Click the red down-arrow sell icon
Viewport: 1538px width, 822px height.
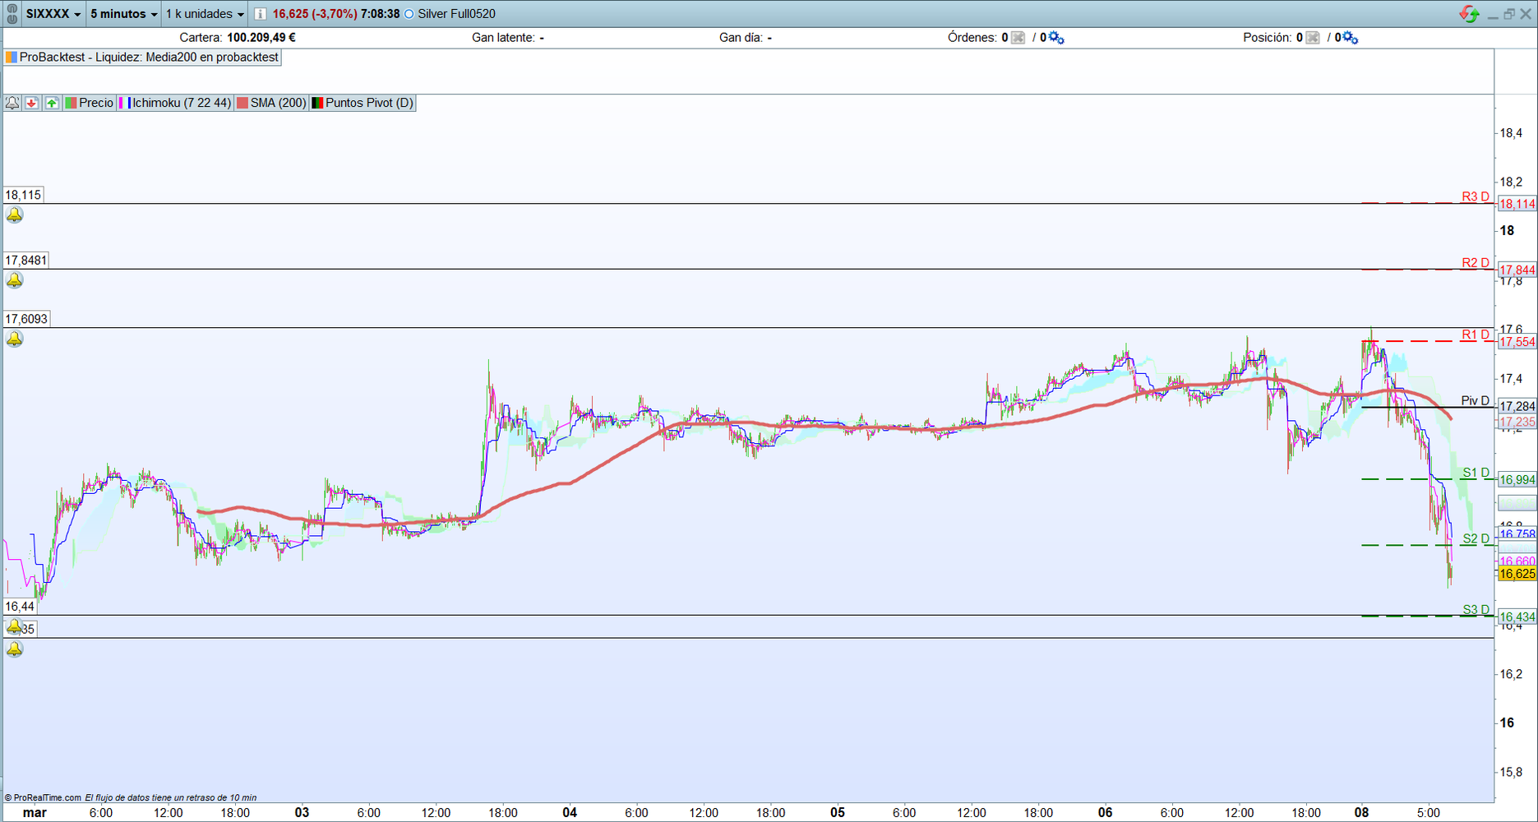pos(31,103)
